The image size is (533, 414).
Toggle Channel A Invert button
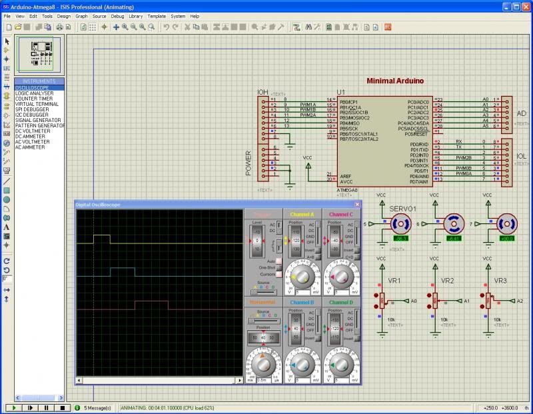click(318, 251)
